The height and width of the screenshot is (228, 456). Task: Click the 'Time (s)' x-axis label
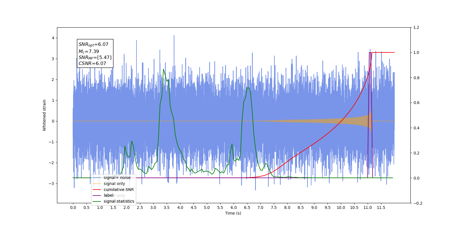pyautogui.click(x=233, y=213)
